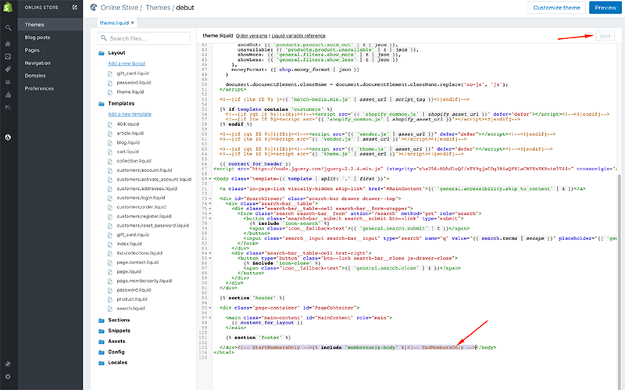This screenshot has width=625, height=390.
Task: Click the Layout folder icon
Action: (x=102, y=53)
